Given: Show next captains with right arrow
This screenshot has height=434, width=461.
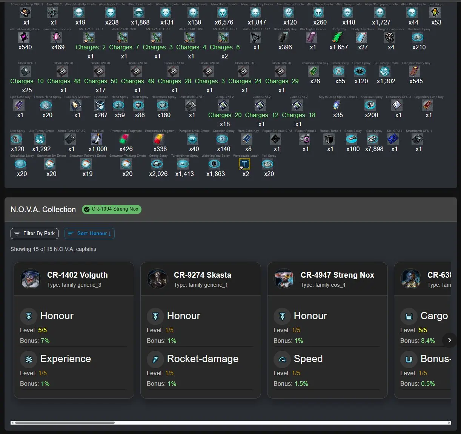Looking at the screenshot, I should pyautogui.click(x=449, y=340).
